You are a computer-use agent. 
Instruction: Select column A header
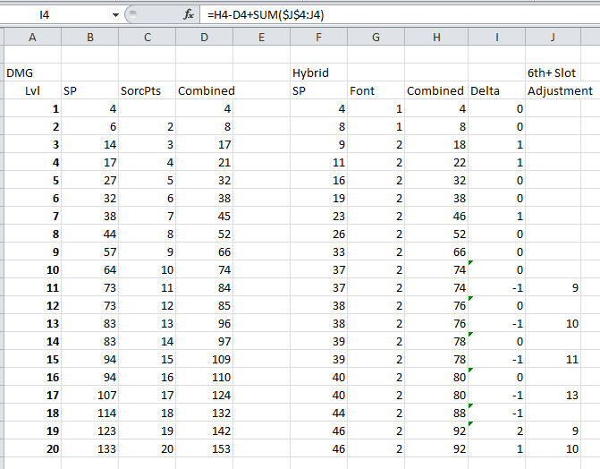click(x=32, y=37)
